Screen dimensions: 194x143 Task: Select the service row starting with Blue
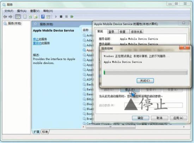point(88,109)
